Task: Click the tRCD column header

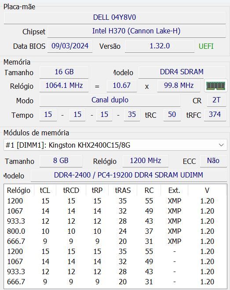Action: click(71, 190)
